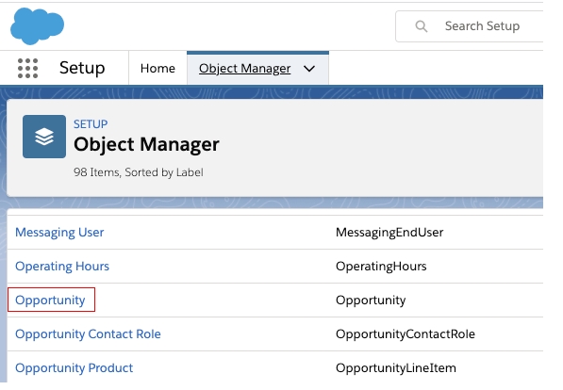Select the OperatingHours API name text
Viewport: 563px width, 390px height.
coord(381,267)
